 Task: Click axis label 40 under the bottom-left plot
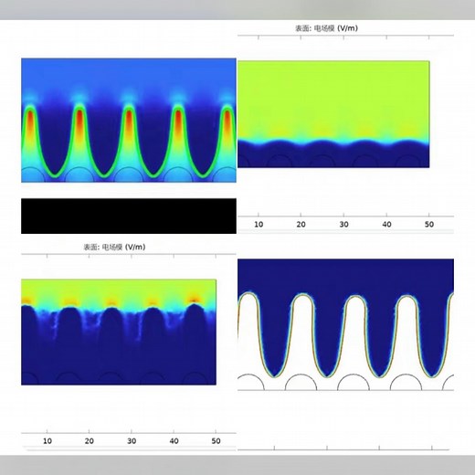click(174, 441)
